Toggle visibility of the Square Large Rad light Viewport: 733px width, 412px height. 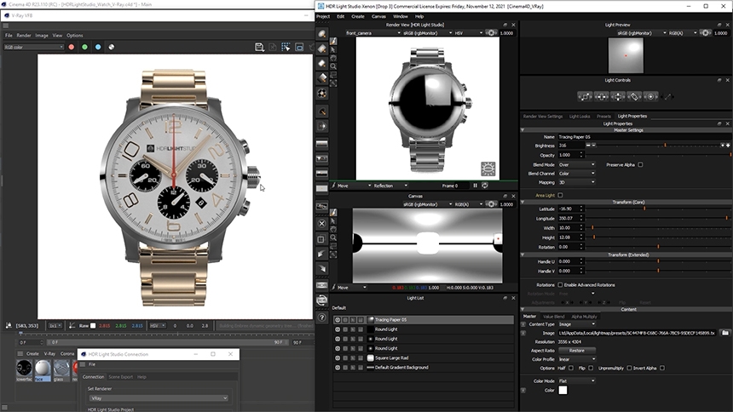(x=338, y=358)
